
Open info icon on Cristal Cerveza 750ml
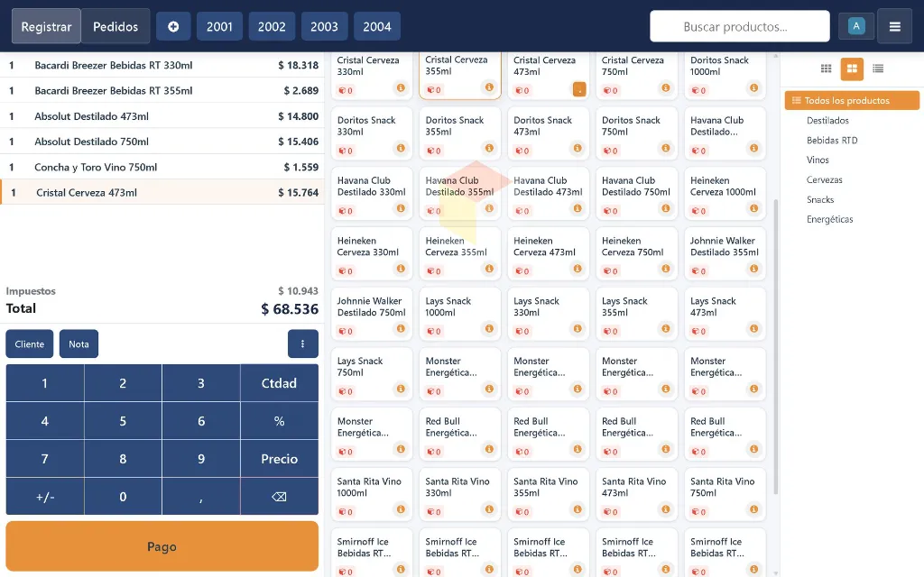[x=665, y=88]
